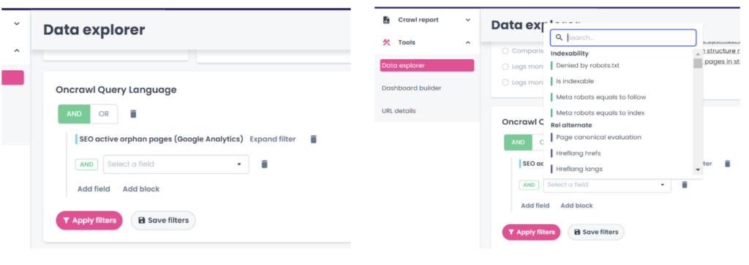
Task: Delete the AND/OR block in left screenshot
Action: (133, 114)
